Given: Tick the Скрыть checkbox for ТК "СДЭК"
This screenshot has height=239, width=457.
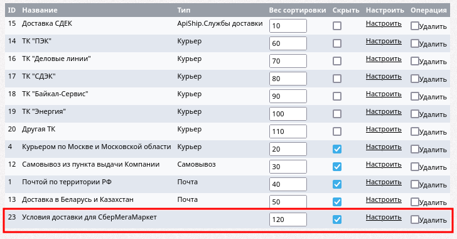Looking at the screenshot, I should click(x=337, y=79).
